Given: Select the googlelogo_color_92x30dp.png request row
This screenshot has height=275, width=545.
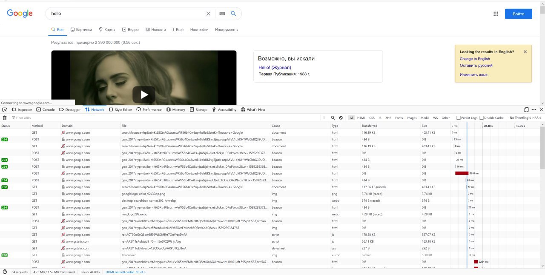Looking at the screenshot, I should coord(270,194).
